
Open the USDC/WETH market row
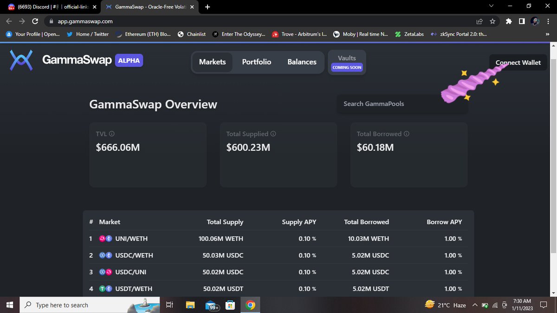click(x=278, y=256)
